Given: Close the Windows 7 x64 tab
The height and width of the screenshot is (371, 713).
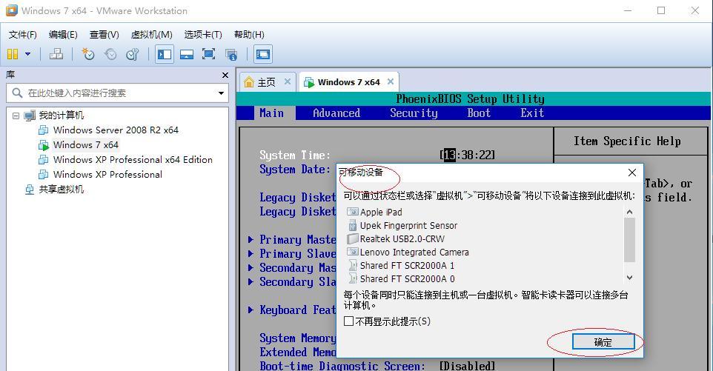Looking at the screenshot, I should tap(391, 81).
